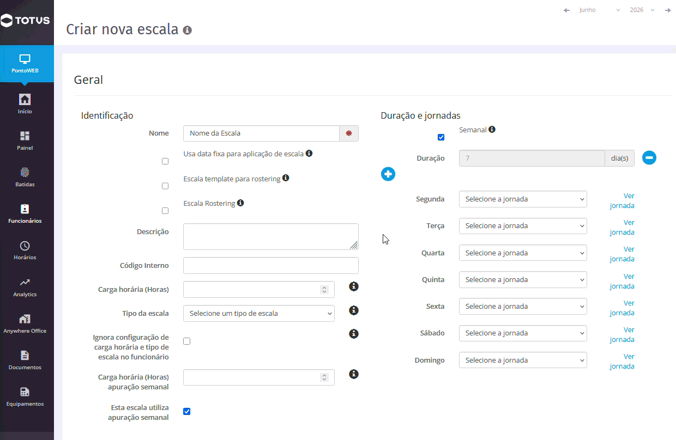
Task: Open Domingo jornada dropdown
Action: (x=523, y=360)
